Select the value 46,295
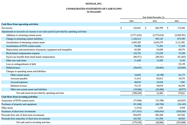187x125 pixels. click(x=182, y=86)
